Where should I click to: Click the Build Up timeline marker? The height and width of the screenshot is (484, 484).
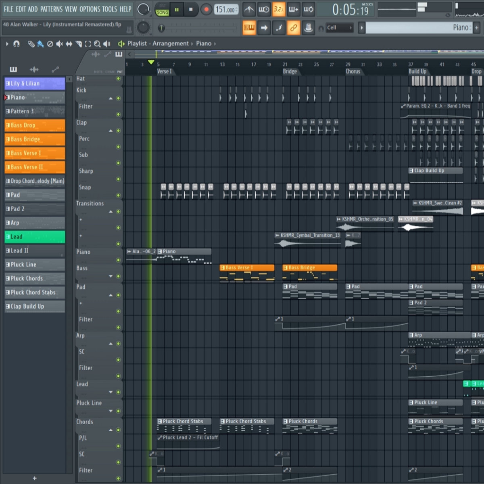pos(417,71)
